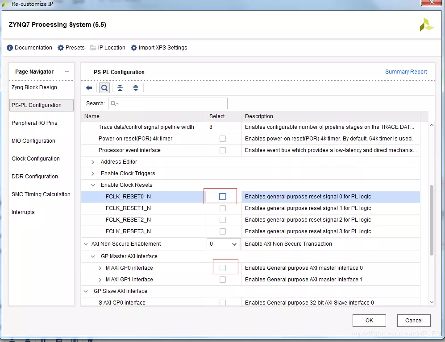The width and height of the screenshot is (445, 342).
Task: Open Documentation info icon
Action: point(10,48)
